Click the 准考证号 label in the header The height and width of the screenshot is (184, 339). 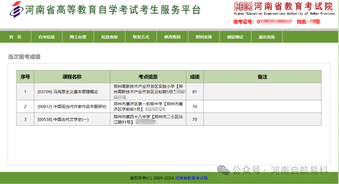(244, 22)
